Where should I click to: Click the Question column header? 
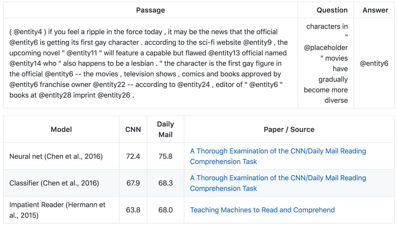click(332, 10)
